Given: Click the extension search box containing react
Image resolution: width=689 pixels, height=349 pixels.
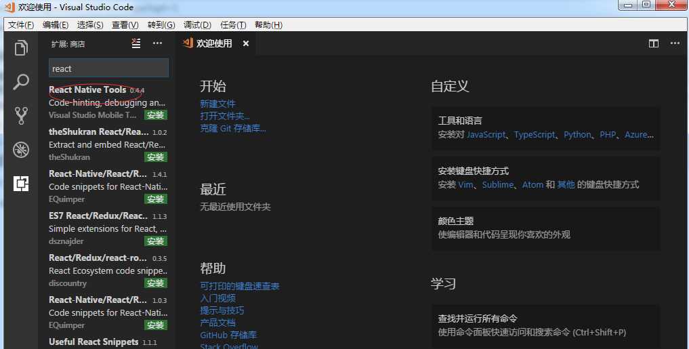Looking at the screenshot, I should 108,68.
